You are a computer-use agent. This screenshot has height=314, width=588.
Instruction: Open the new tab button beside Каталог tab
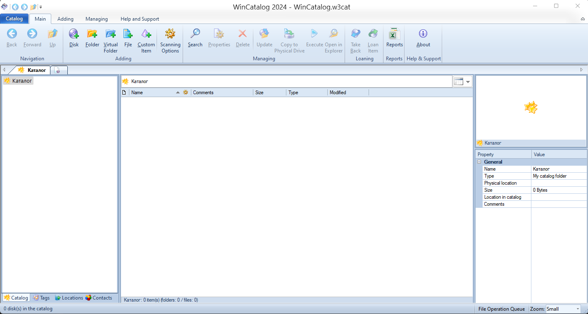59,70
